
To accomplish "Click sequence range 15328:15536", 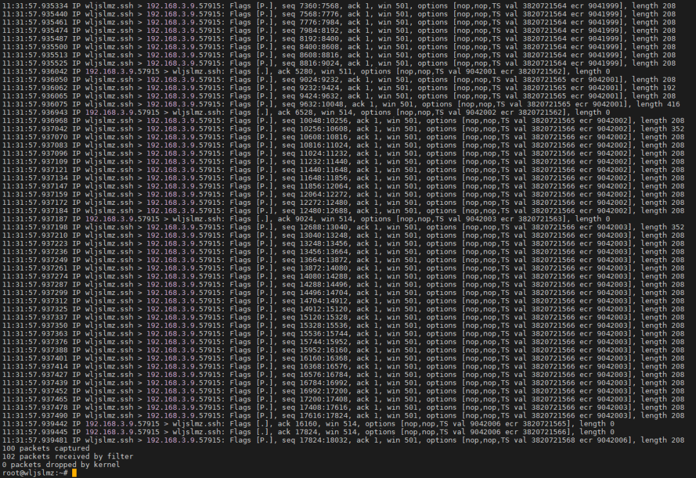I will 323,326.
